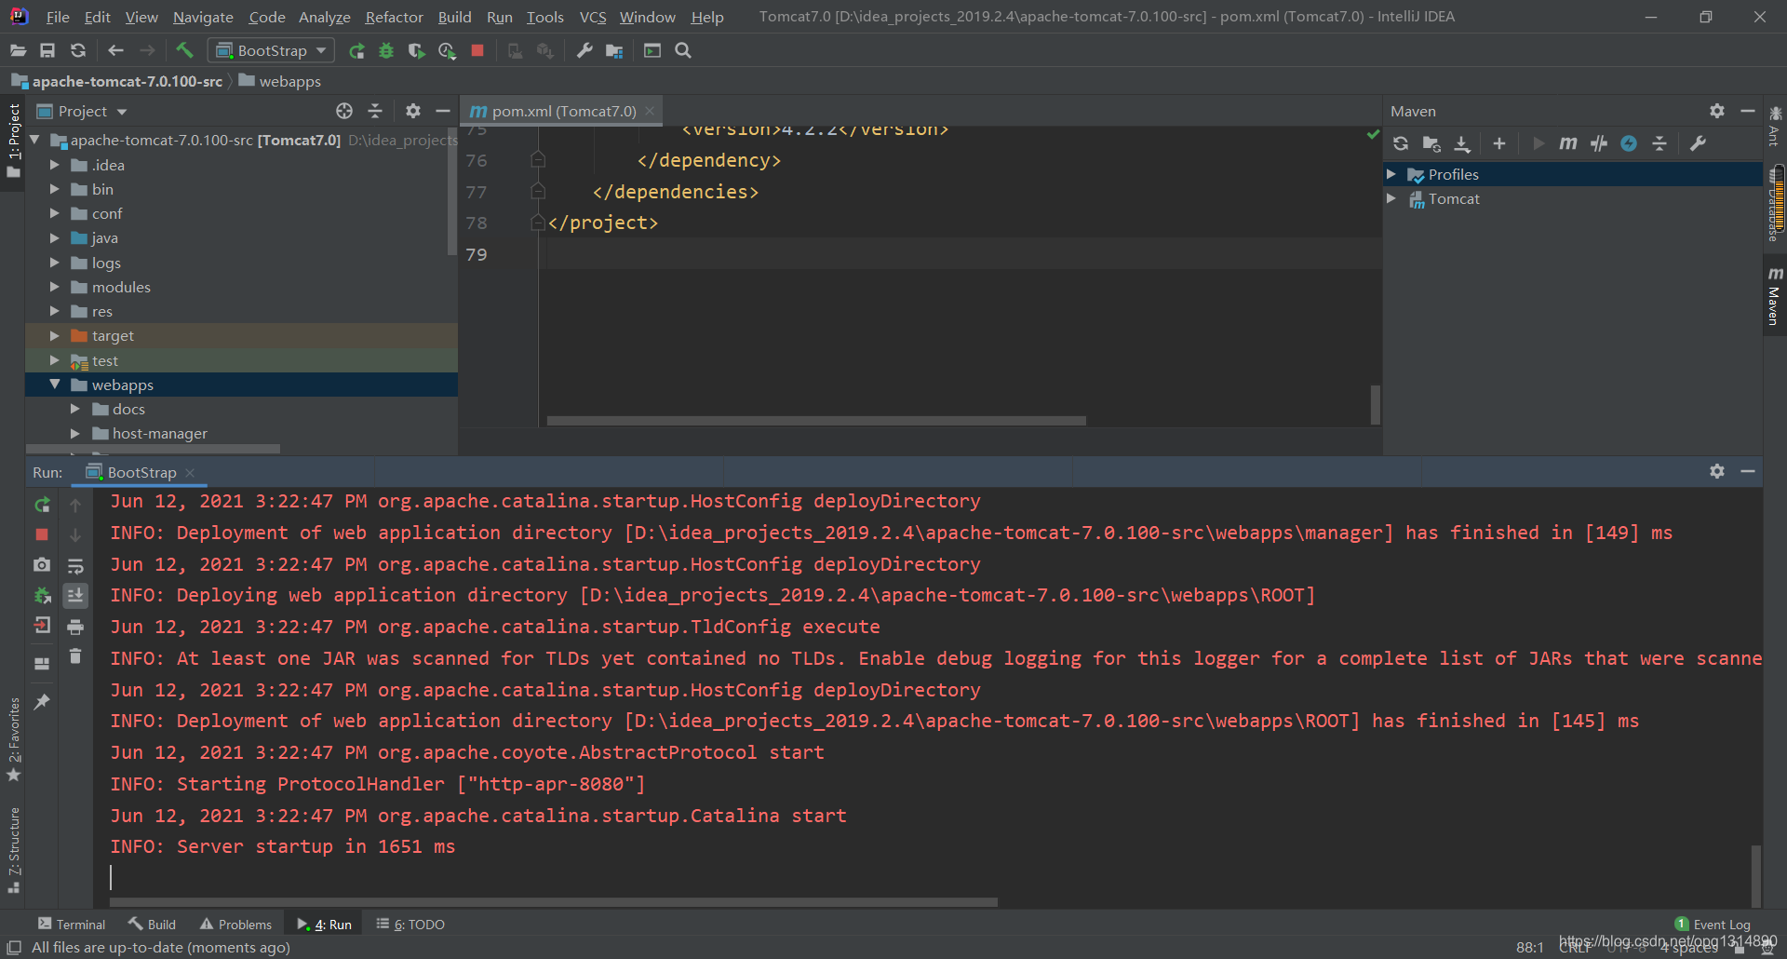Open the VCS menu

coord(593,17)
